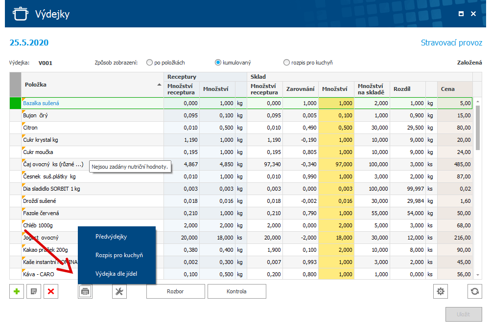The height and width of the screenshot is (329, 491).
Task: Select the 'Cukr moučka' row
Action: point(241,152)
